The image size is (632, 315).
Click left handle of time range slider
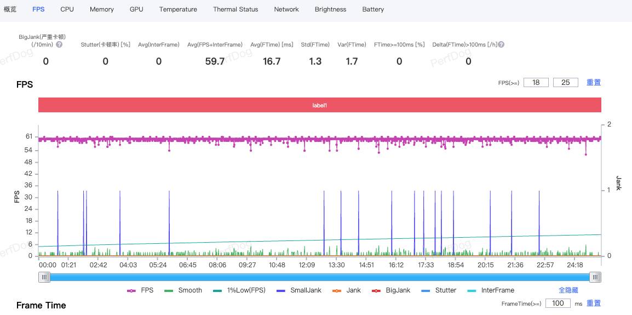click(44, 278)
